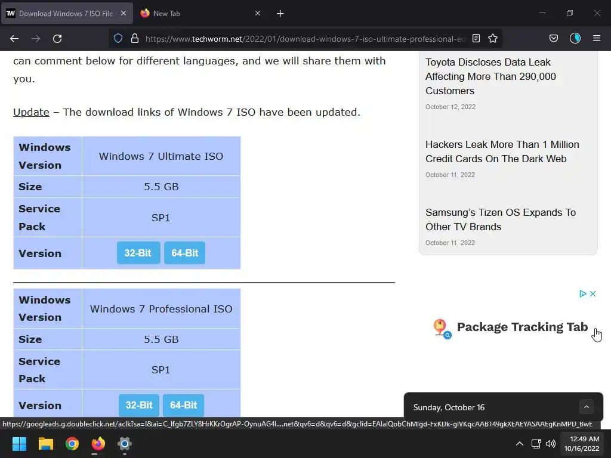Click the October 12, 2022 article date
Image resolution: width=611 pixels, height=458 pixels.
(450, 107)
